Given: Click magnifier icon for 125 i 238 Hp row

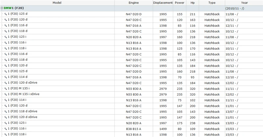Looking at the screenshot, I should (x=6, y=123).
